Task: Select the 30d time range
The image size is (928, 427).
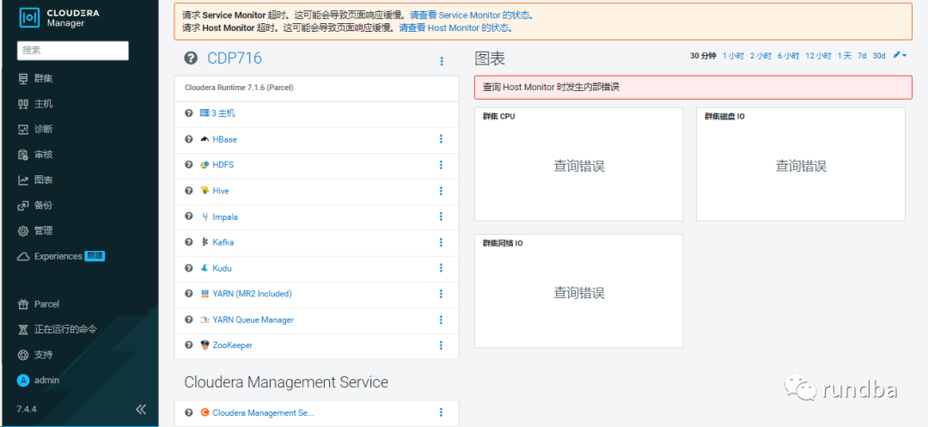Action: point(879,56)
